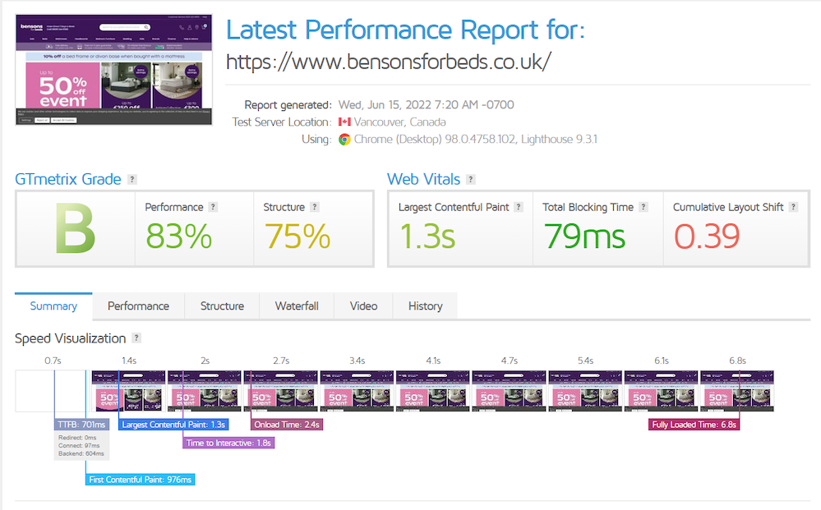This screenshot has width=821, height=510.
Task: Click the bensonsforbeds.co.uk URL
Action: [389, 62]
